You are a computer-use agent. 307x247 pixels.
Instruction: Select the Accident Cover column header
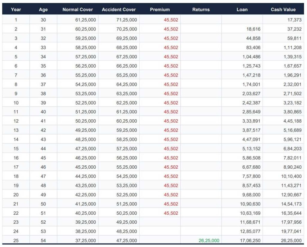pos(119,10)
